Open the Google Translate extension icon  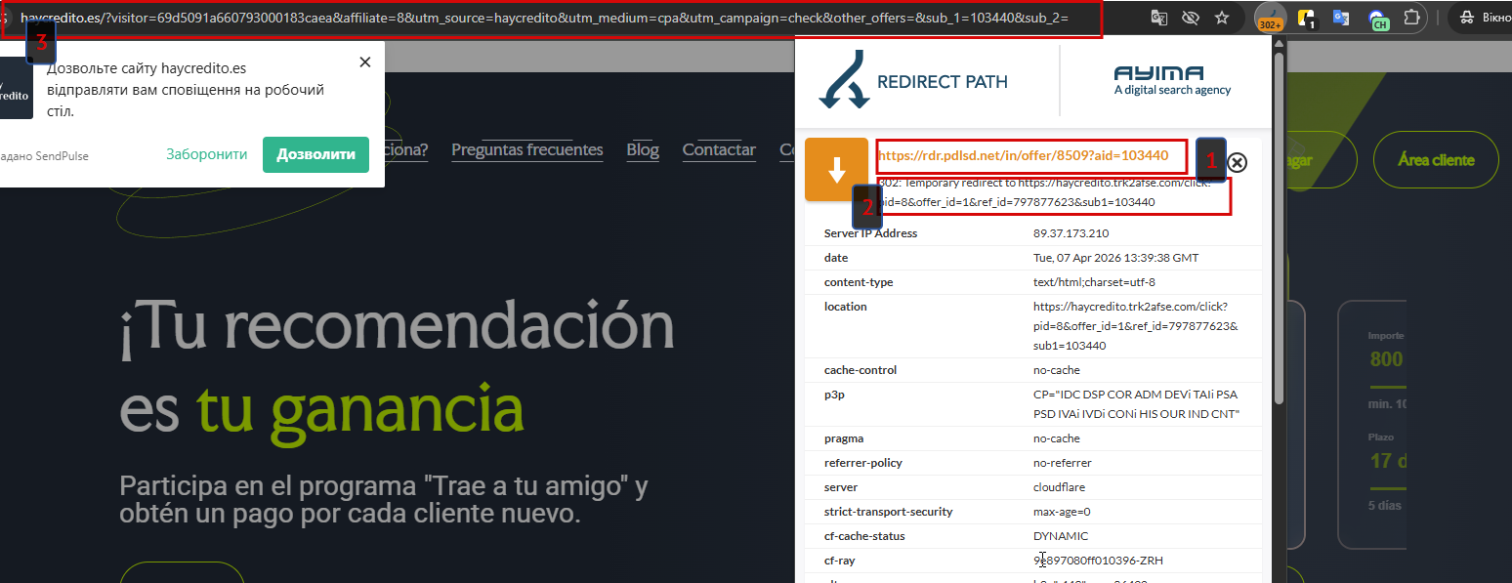click(x=1342, y=18)
